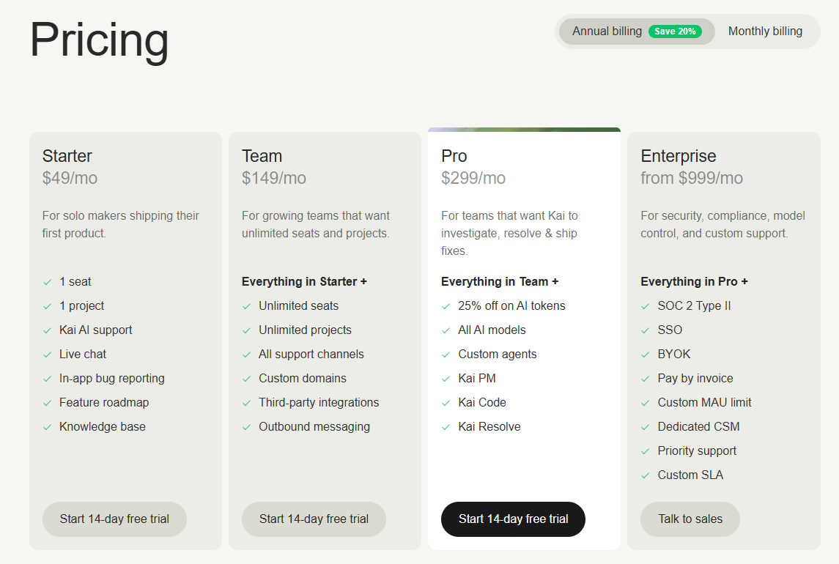Click the checkmark beside Knowledge base
The image size is (839, 564).
[47, 427]
